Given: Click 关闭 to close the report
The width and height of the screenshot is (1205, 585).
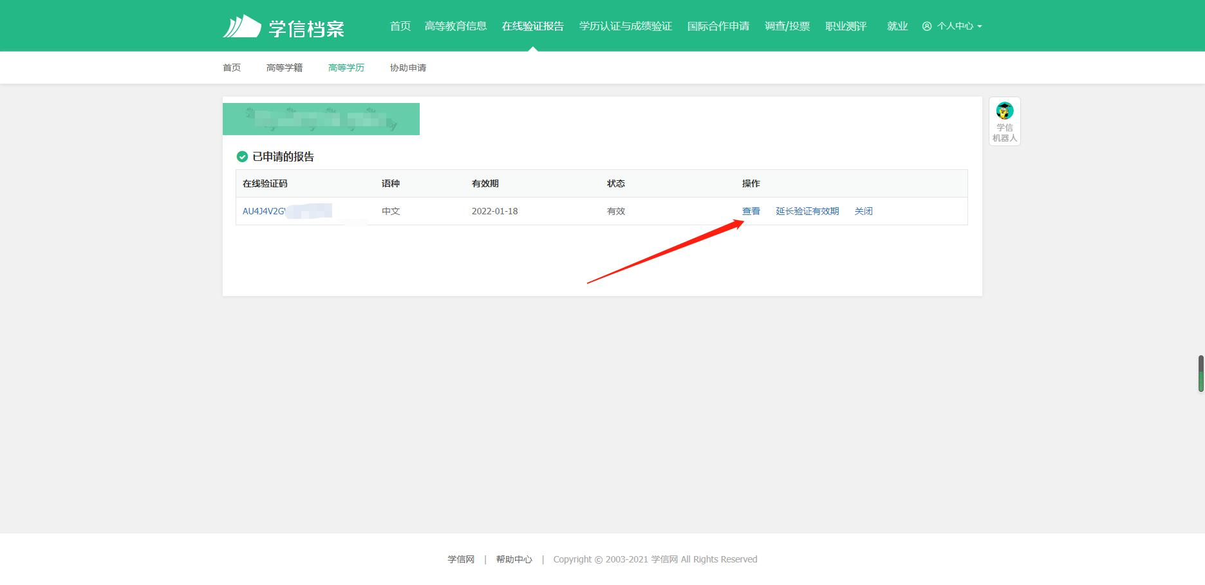Looking at the screenshot, I should pos(863,211).
